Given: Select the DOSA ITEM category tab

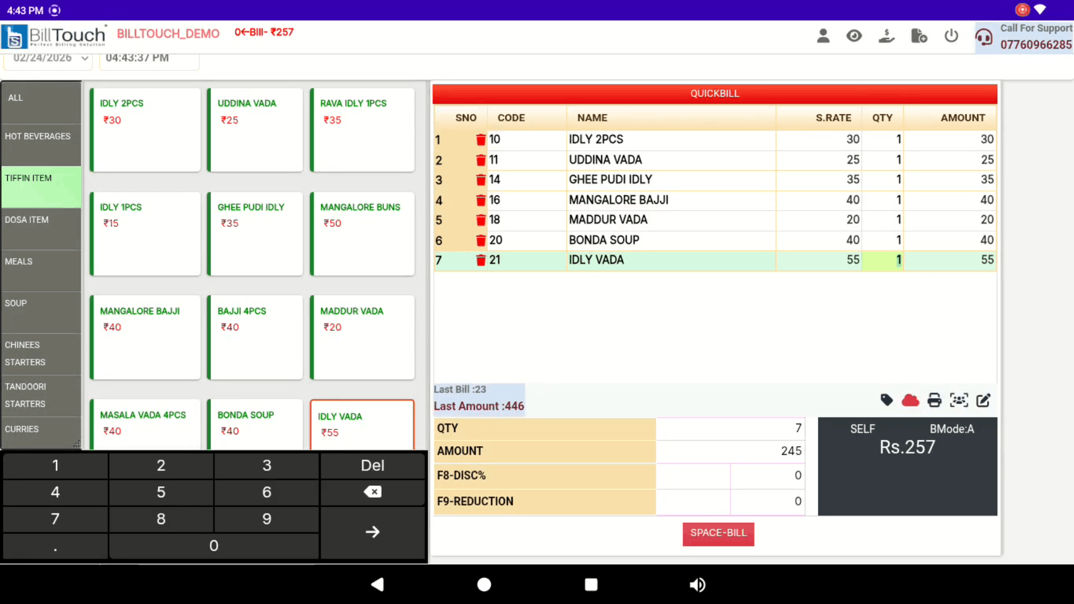Looking at the screenshot, I should [41, 220].
